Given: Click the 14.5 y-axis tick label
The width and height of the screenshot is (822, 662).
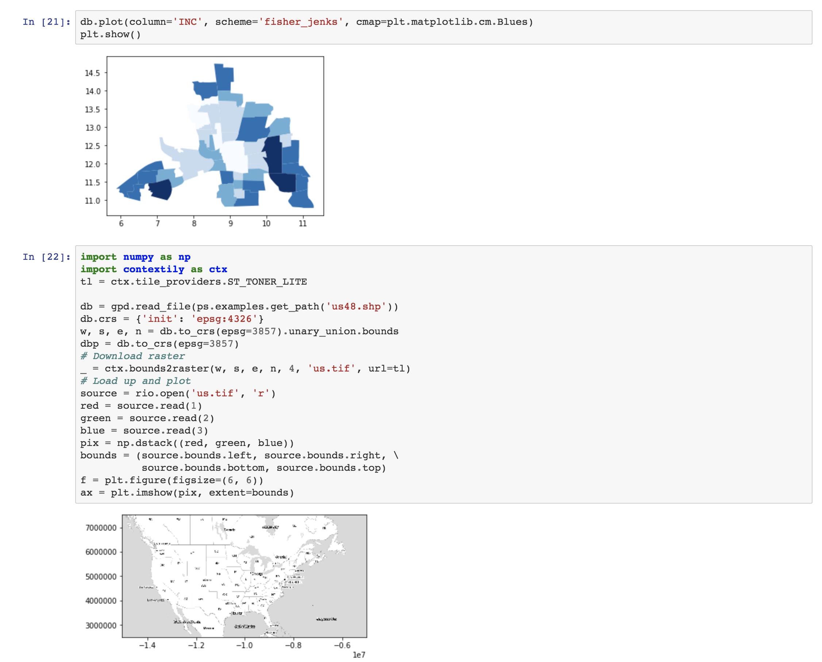Looking at the screenshot, I should (x=92, y=73).
